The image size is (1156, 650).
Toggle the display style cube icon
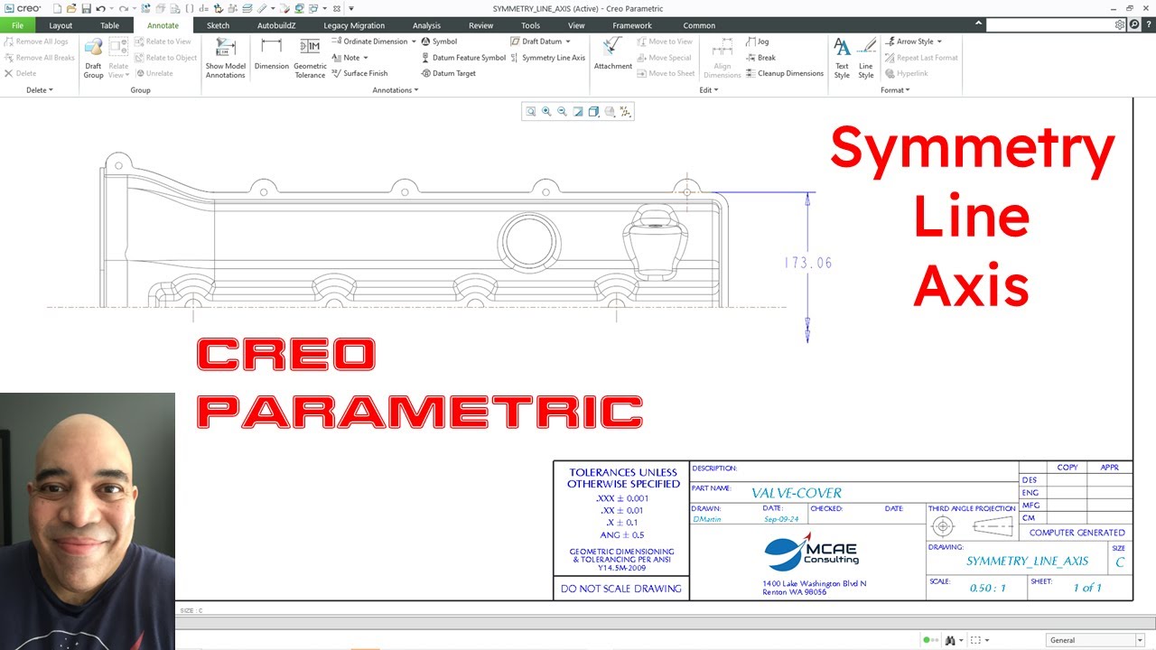[593, 111]
